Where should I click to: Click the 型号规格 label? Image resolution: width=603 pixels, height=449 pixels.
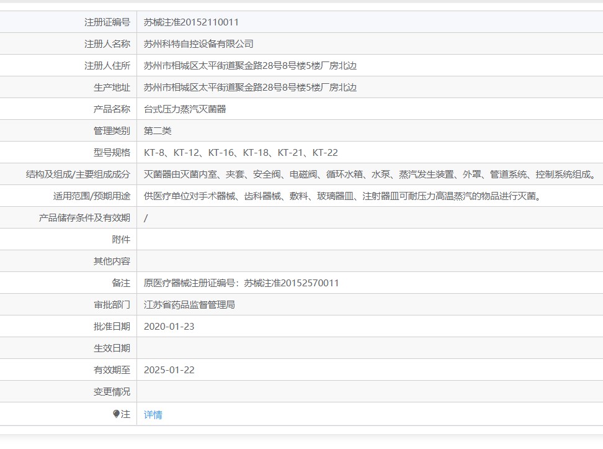tap(112, 153)
